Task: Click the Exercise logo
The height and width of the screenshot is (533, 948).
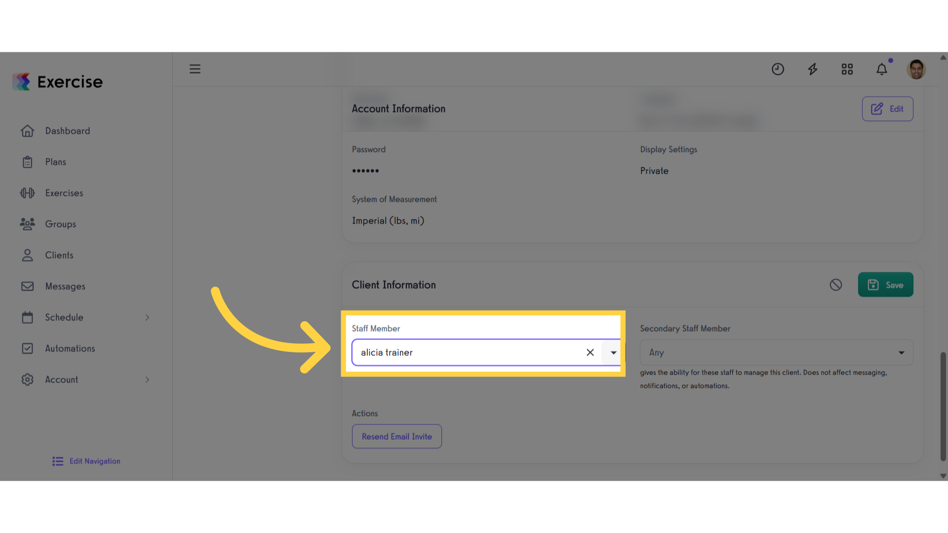Action: [x=58, y=82]
